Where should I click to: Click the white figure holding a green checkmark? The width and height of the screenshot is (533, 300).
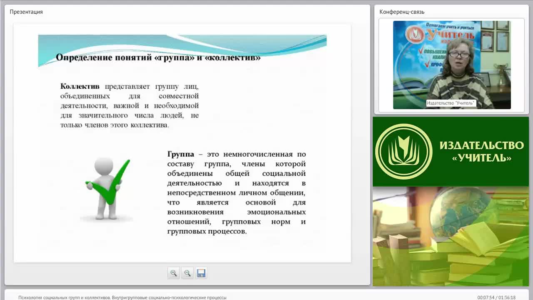[x=107, y=188]
